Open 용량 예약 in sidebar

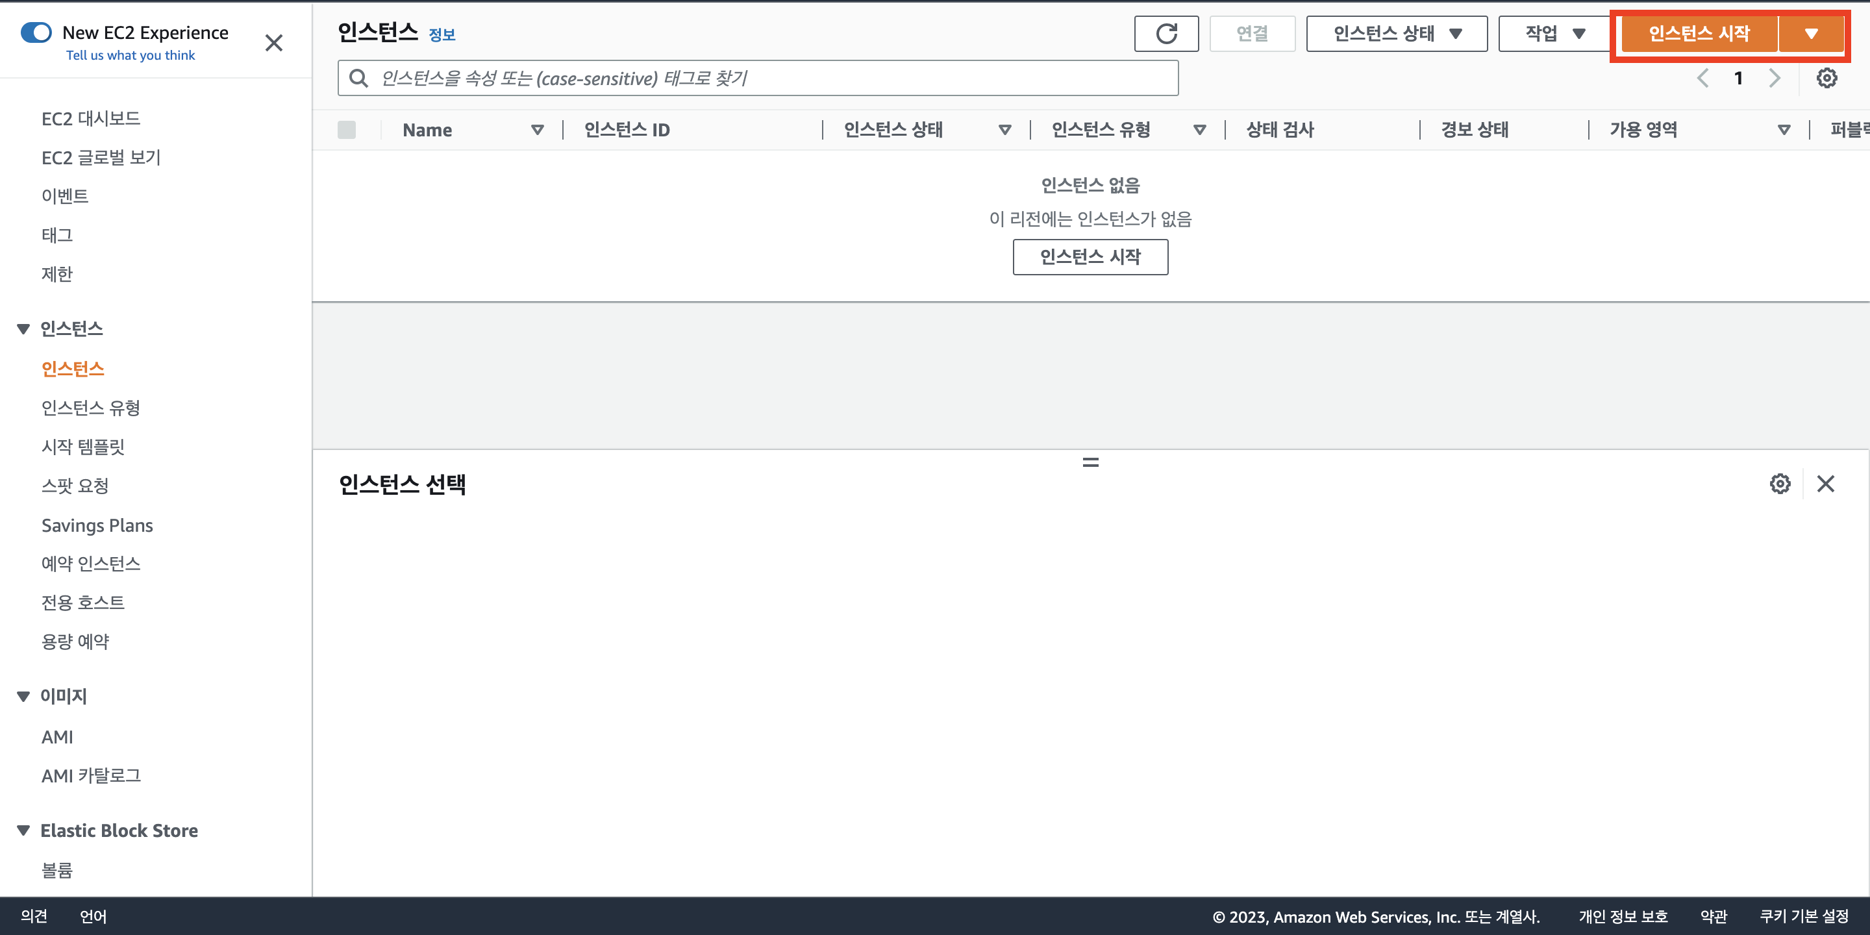tap(75, 641)
